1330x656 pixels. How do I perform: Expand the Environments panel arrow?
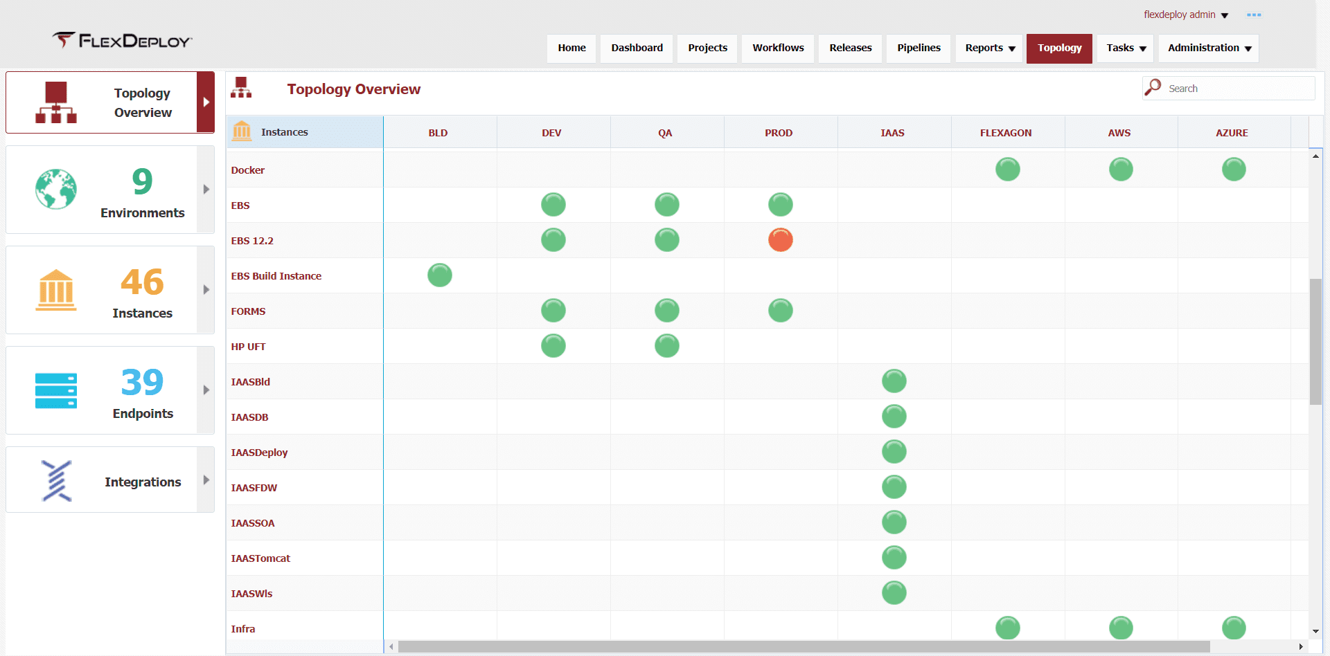(206, 190)
